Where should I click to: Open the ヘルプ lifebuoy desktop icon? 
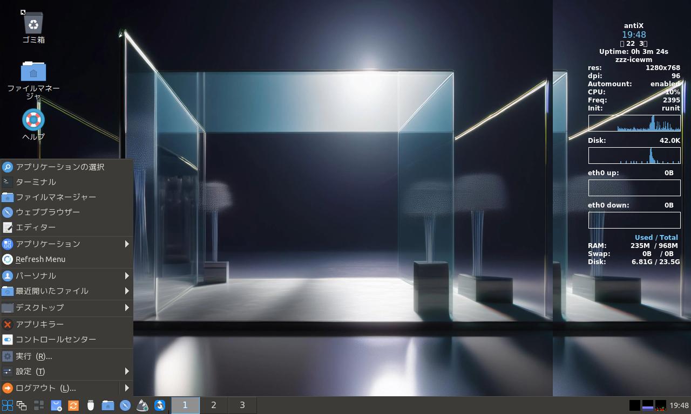(x=33, y=120)
